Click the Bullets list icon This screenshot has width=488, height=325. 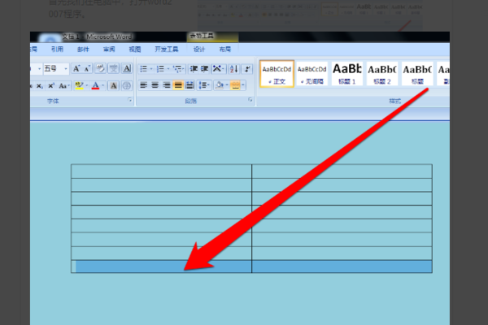[x=143, y=69]
